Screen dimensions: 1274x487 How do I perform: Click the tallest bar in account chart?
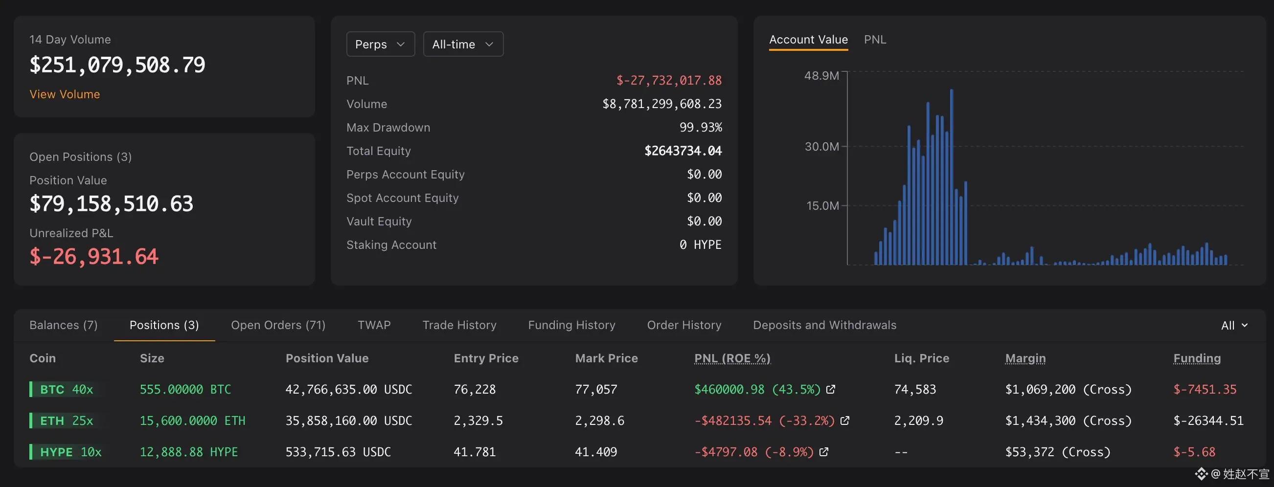point(951,178)
